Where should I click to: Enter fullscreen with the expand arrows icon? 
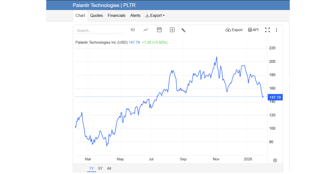click(x=268, y=30)
